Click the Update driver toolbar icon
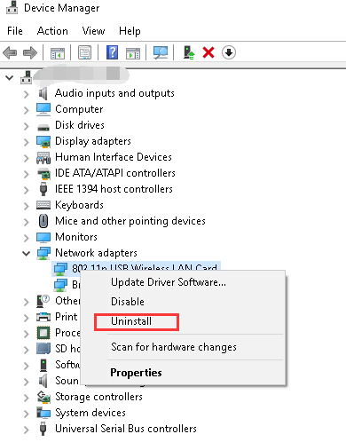This screenshot has width=346, height=442. (x=189, y=52)
